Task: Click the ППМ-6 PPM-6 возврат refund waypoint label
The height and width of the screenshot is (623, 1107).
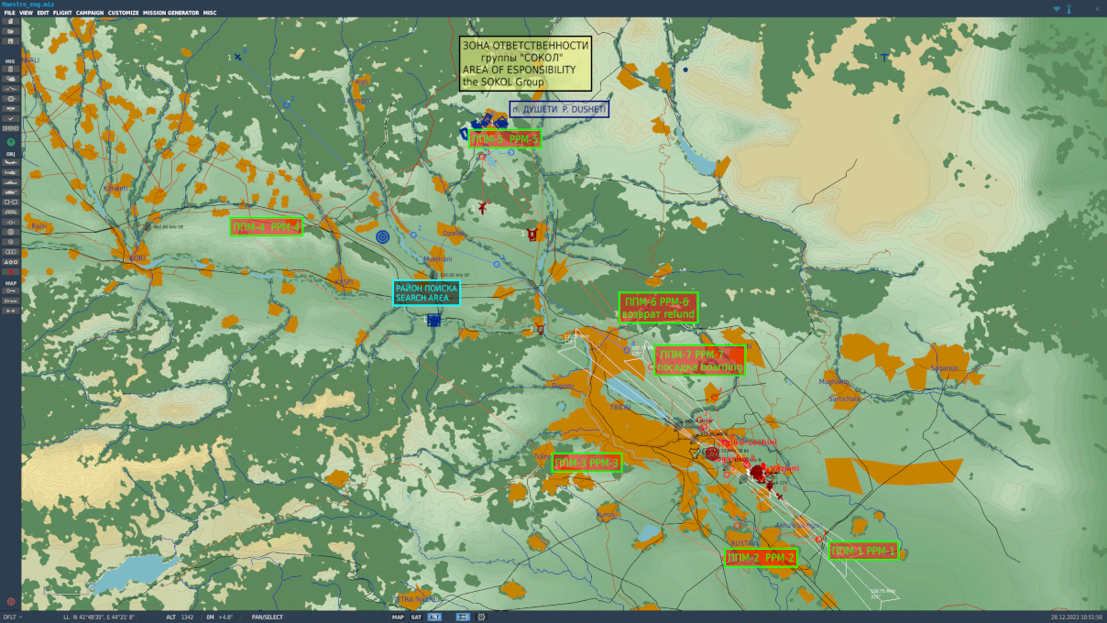Action: (x=658, y=308)
